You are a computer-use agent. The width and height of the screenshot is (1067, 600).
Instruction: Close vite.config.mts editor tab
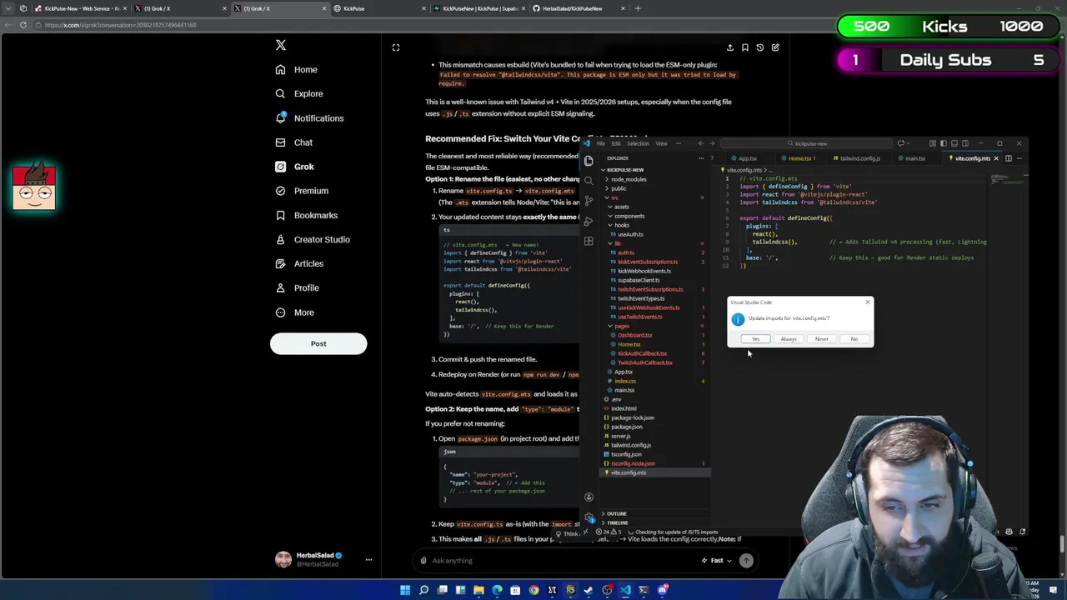[x=995, y=158]
